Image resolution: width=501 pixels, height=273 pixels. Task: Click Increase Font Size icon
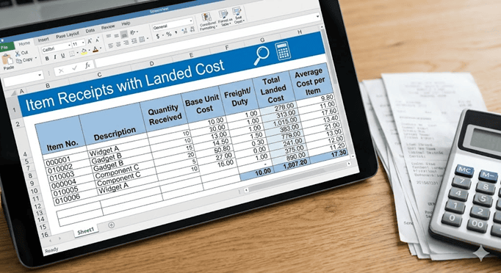(90, 41)
